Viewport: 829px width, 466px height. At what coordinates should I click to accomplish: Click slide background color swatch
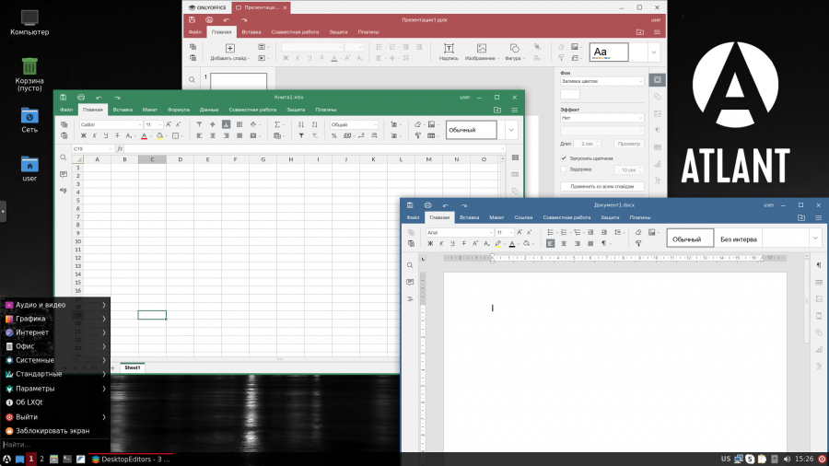[570, 95]
